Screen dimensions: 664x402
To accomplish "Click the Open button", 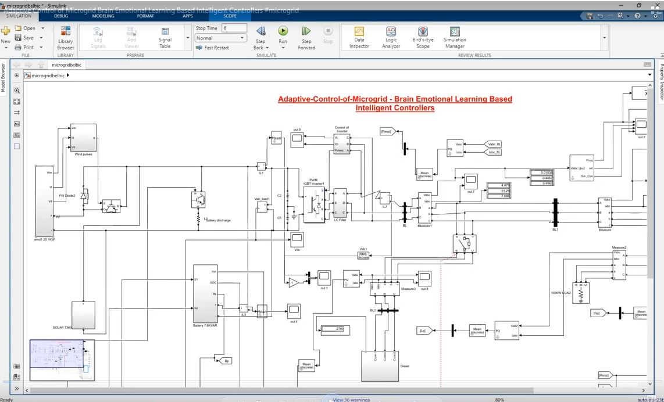I will click(25, 28).
